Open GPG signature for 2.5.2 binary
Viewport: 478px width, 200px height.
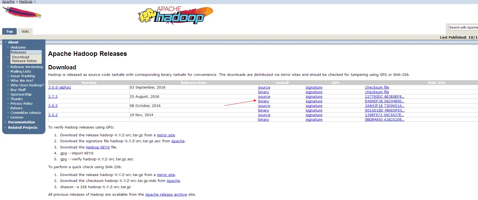314,120
